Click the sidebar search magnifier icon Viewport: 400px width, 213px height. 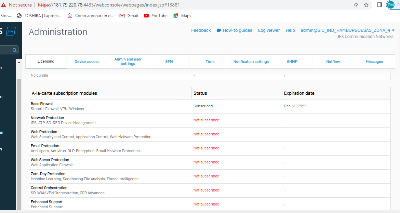(15, 50)
